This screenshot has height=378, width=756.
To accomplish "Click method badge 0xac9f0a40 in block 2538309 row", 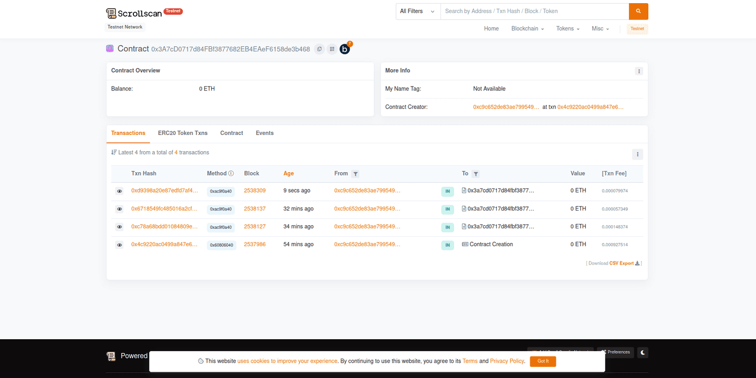I will [221, 192].
